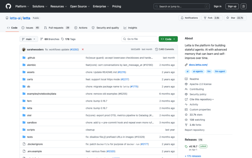Click the folder icon next to alembic
The height and width of the screenshot is (158, 252).
pos(24,65)
